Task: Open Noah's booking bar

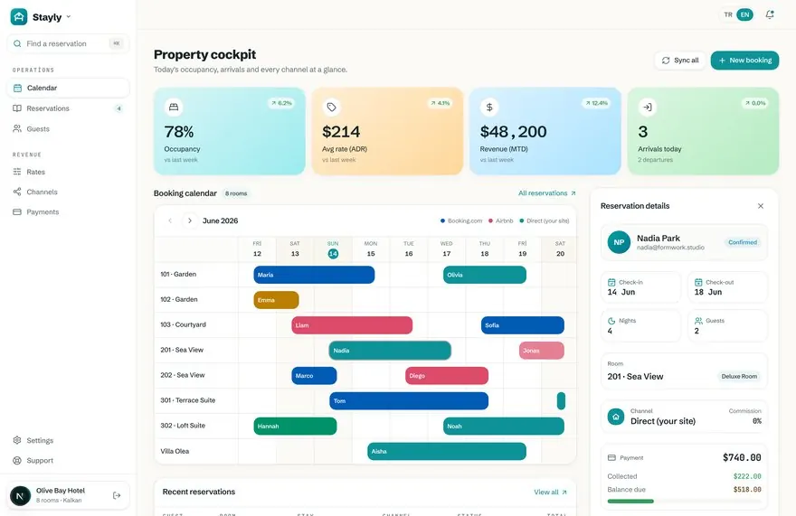Action: pyautogui.click(x=504, y=427)
